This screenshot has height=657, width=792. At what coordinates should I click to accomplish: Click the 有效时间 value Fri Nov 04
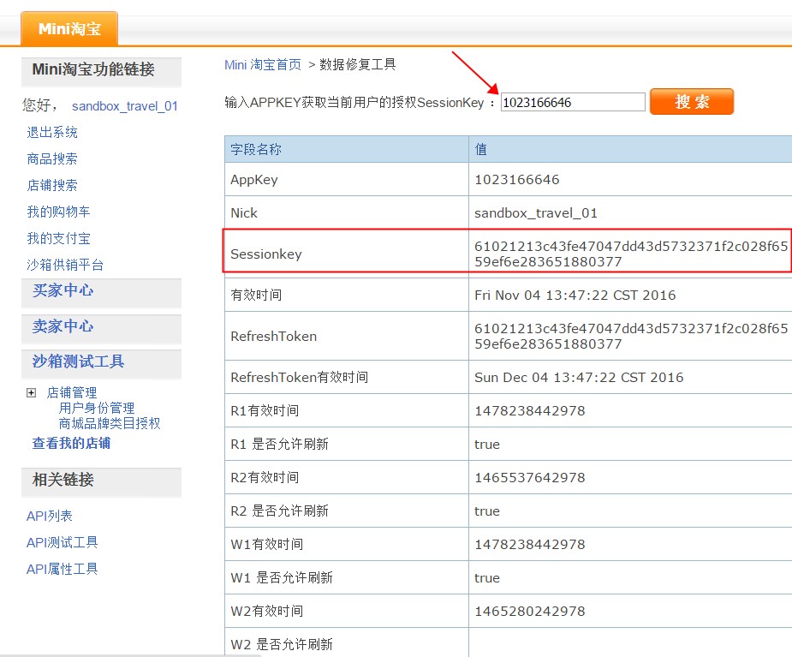(x=575, y=296)
